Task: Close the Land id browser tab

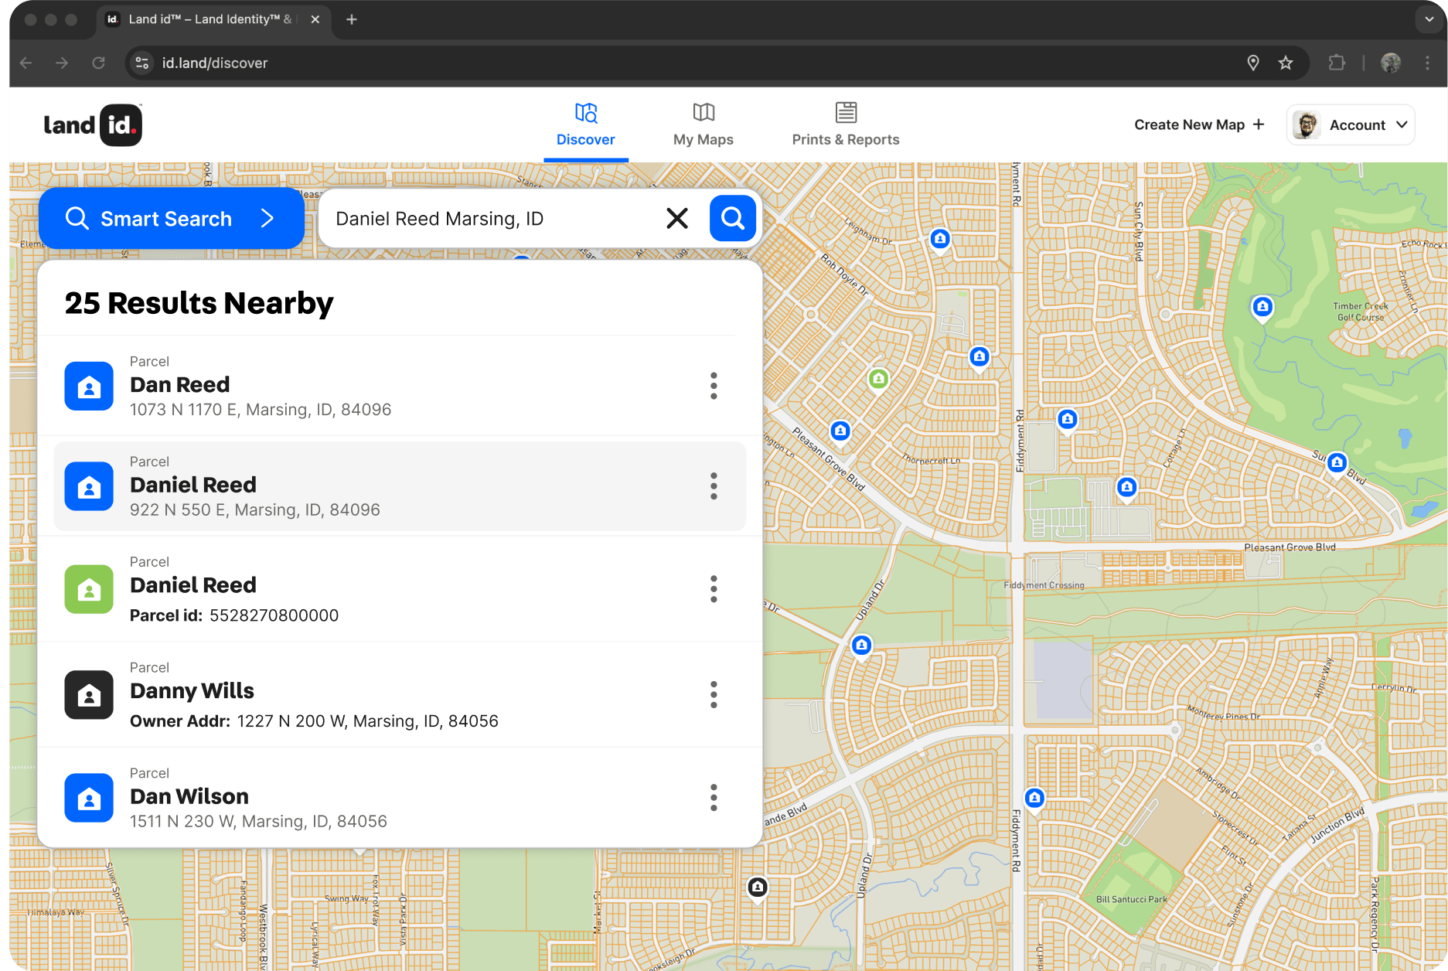Action: tap(315, 19)
